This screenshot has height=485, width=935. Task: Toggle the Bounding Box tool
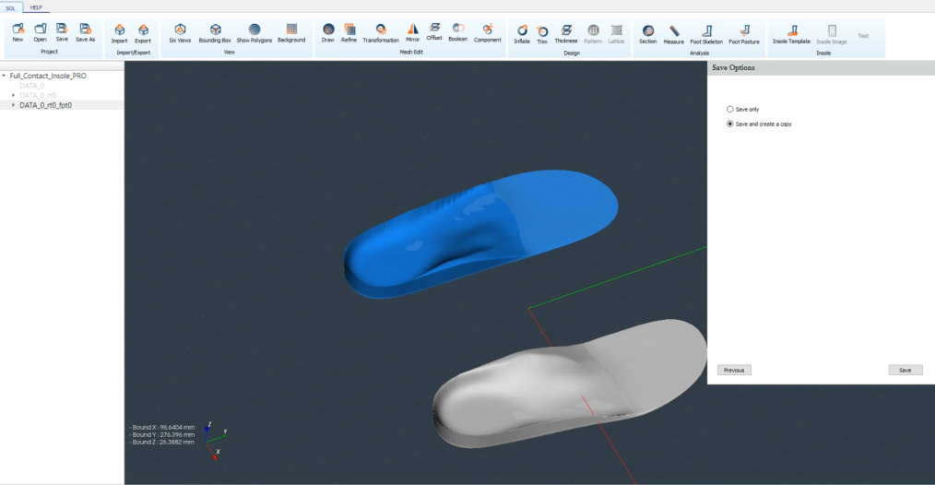(215, 30)
